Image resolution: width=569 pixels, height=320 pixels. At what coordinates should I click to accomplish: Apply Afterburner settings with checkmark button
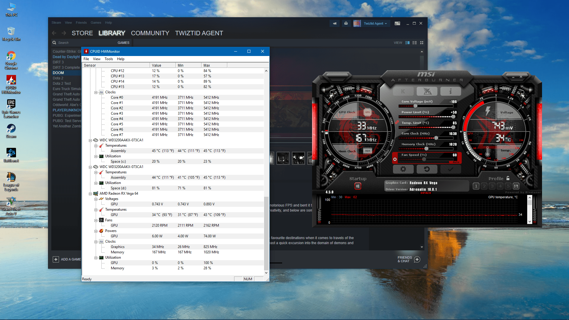[x=450, y=169]
